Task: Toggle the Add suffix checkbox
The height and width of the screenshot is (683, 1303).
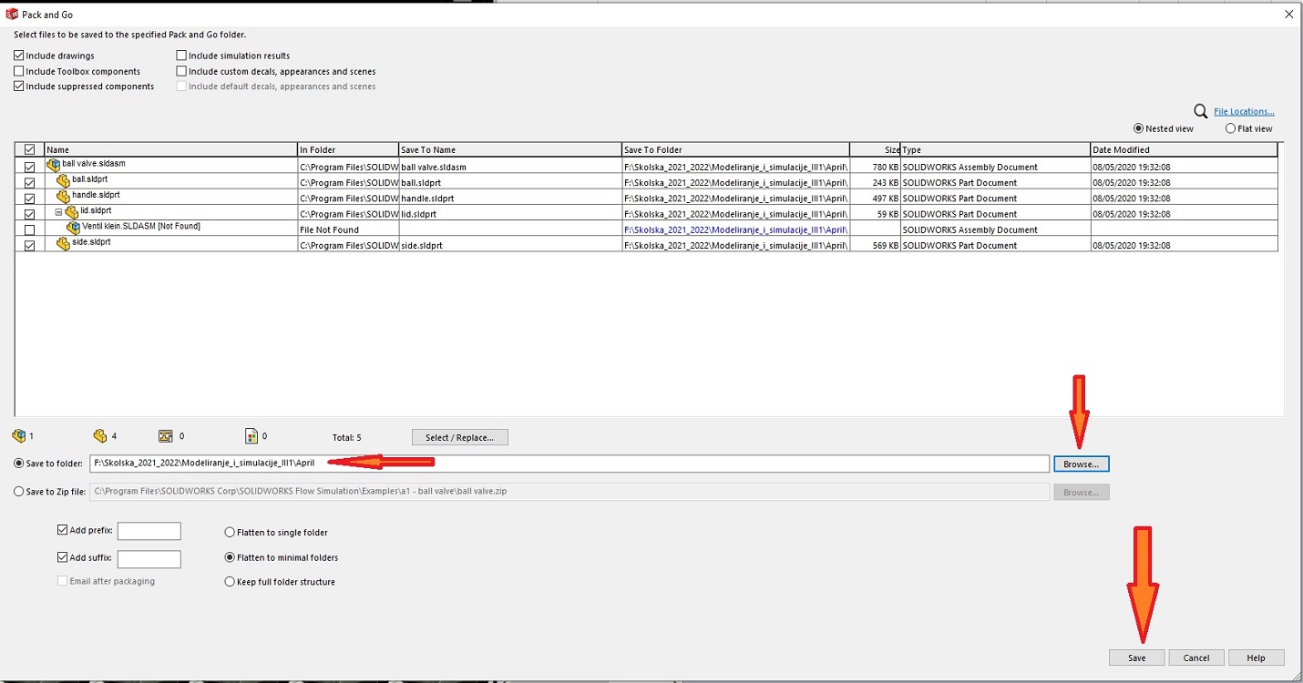Action: click(x=63, y=557)
